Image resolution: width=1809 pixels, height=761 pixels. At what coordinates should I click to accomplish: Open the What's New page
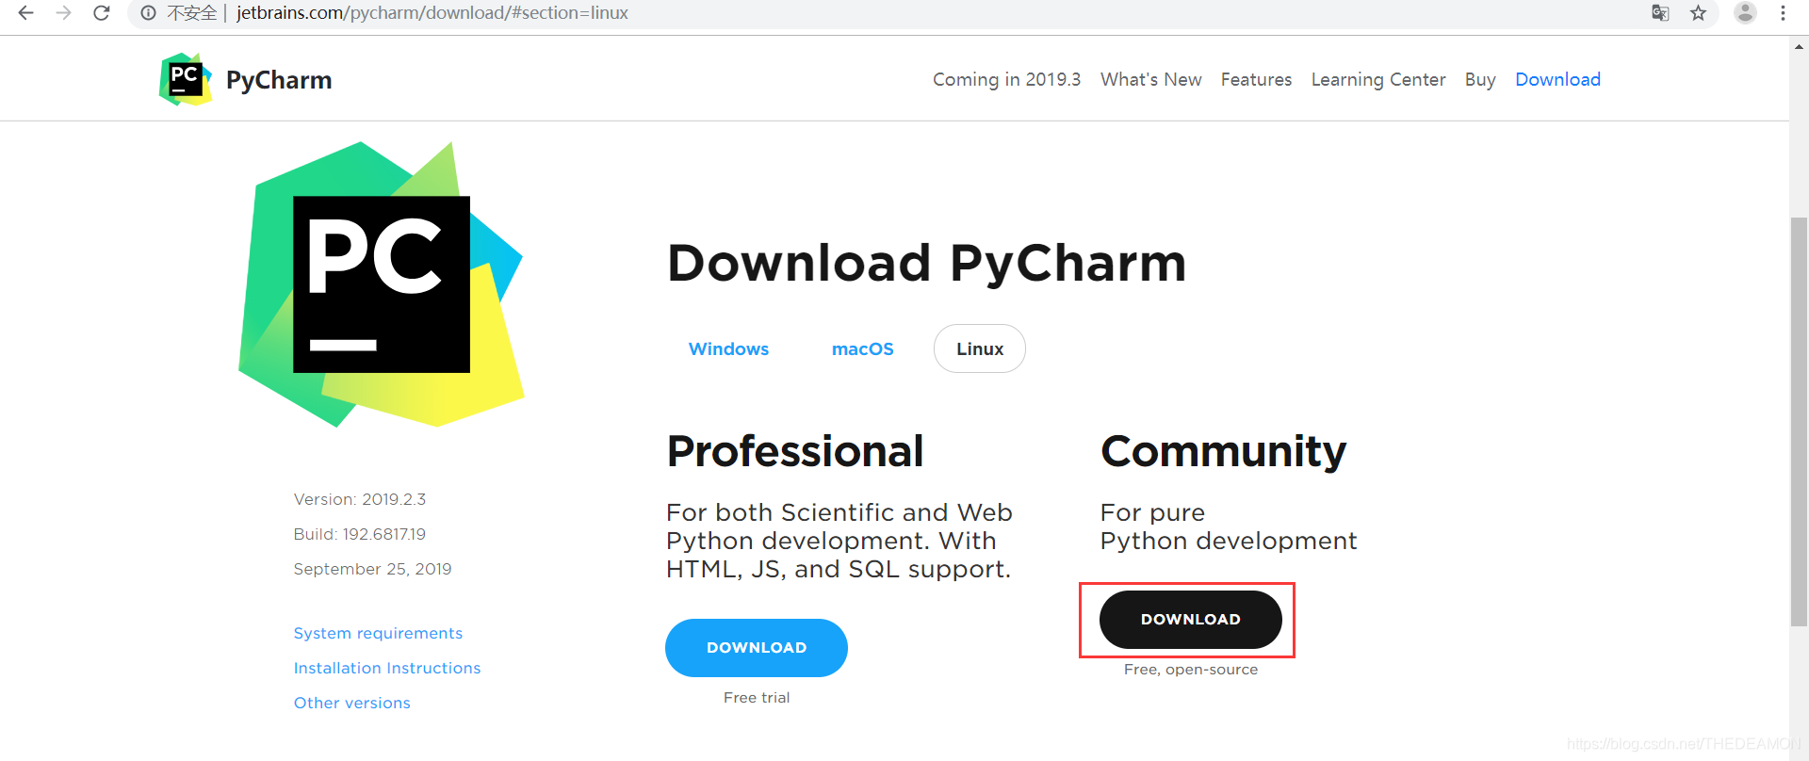point(1150,80)
